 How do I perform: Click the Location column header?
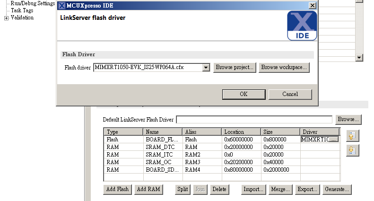241,132
